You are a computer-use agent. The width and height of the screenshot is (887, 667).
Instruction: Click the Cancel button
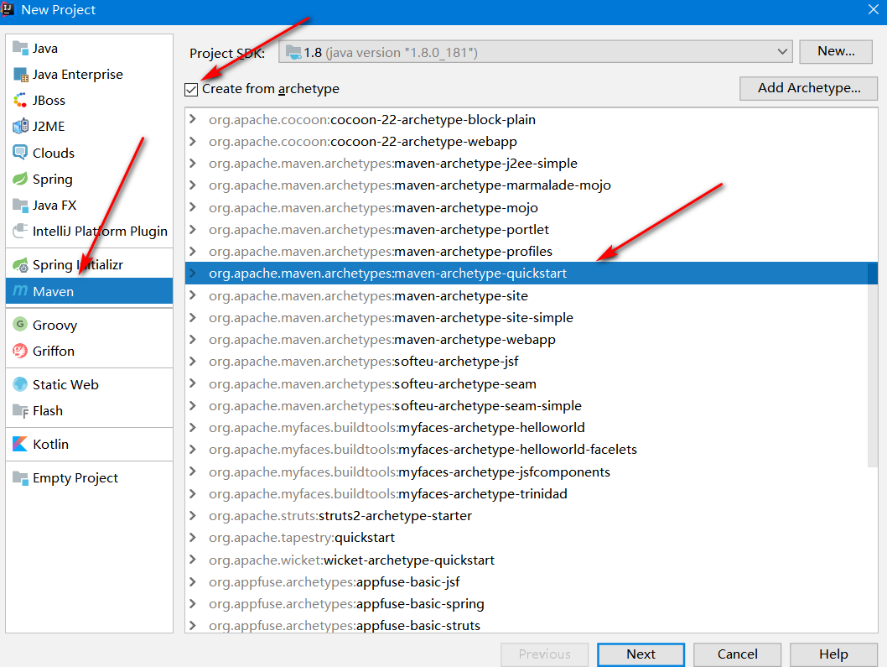[737, 654]
